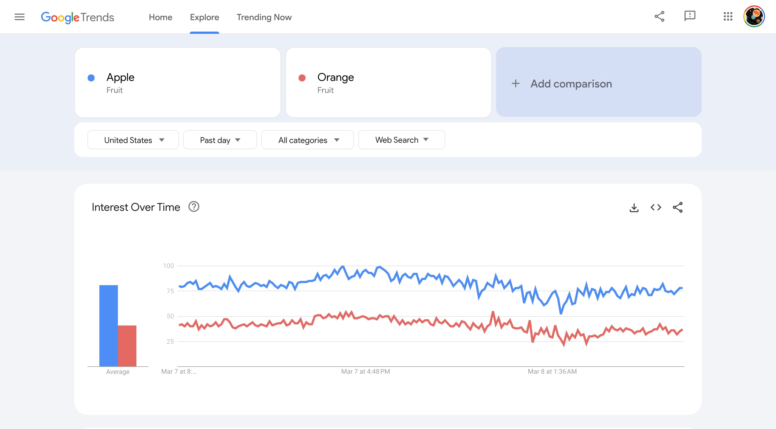
Task: Download the Interest Over Time data as CSV
Action: click(634, 207)
